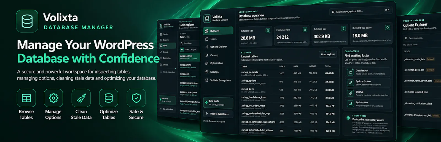Click the zafsqg_breakdance_icons row in Largest tables

click(289, 98)
